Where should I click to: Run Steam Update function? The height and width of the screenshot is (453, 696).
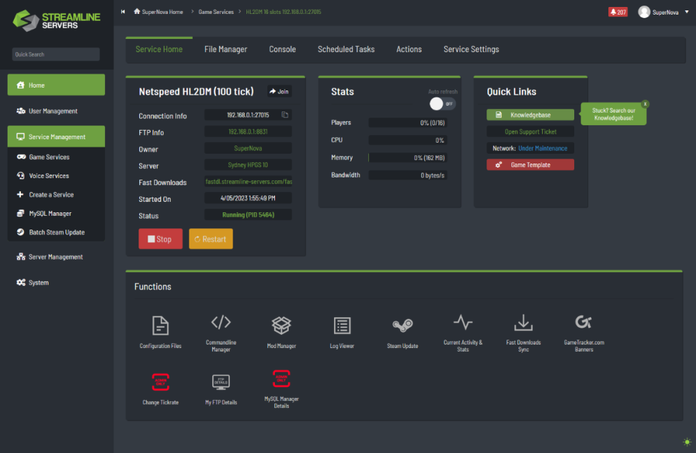[402, 326]
